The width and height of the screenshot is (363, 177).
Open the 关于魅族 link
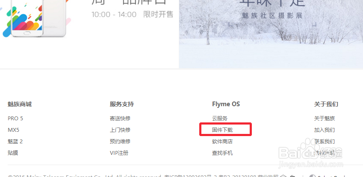click(325, 119)
